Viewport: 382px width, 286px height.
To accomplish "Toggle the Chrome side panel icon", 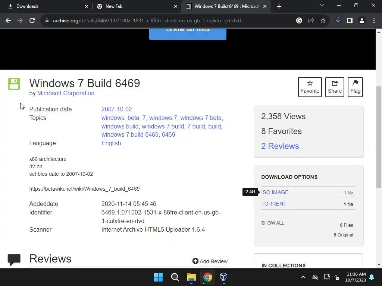I will (350, 21).
